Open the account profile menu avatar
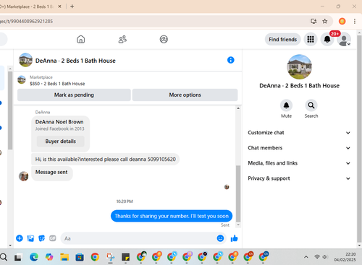Viewport: 362px width, 265px height. 344,39
